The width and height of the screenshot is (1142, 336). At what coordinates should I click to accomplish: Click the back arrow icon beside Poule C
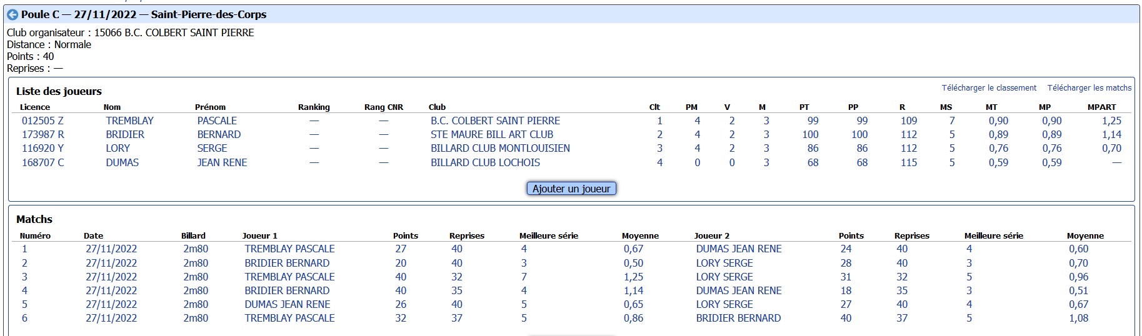click(13, 14)
